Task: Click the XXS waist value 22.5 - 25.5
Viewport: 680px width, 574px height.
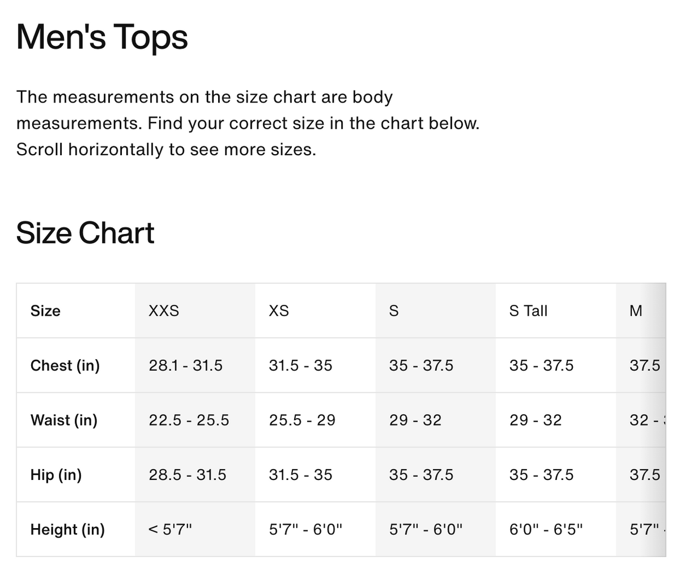Action: [x=189, y=420]
